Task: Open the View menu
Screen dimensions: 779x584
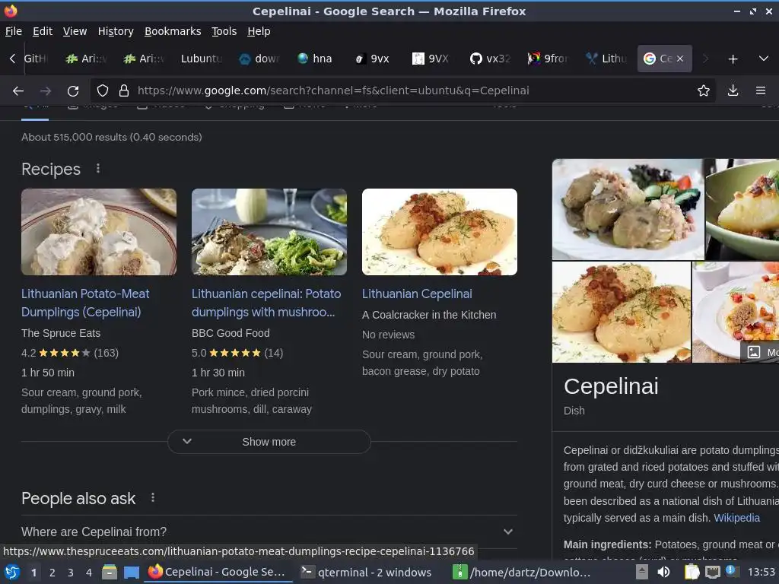Action: coord(75,31)
